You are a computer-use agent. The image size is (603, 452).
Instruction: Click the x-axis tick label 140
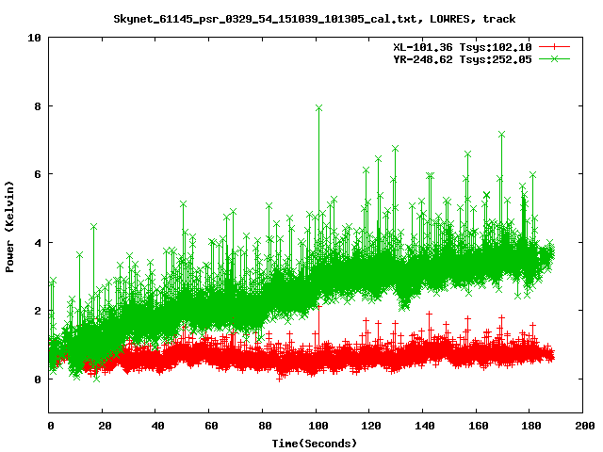[x=423, y=427]
